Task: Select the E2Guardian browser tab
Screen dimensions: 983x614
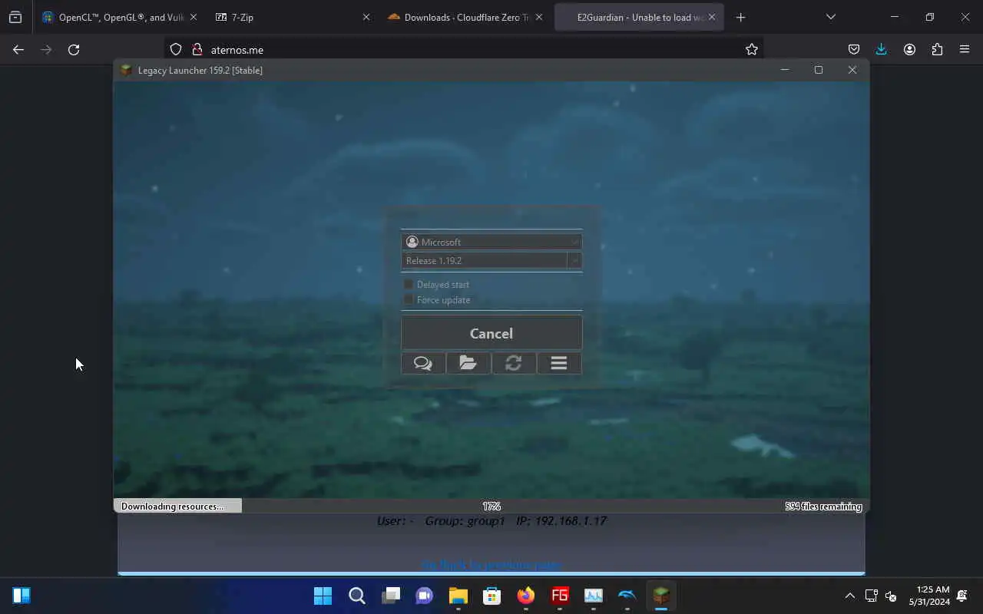Action: point(639,17)
